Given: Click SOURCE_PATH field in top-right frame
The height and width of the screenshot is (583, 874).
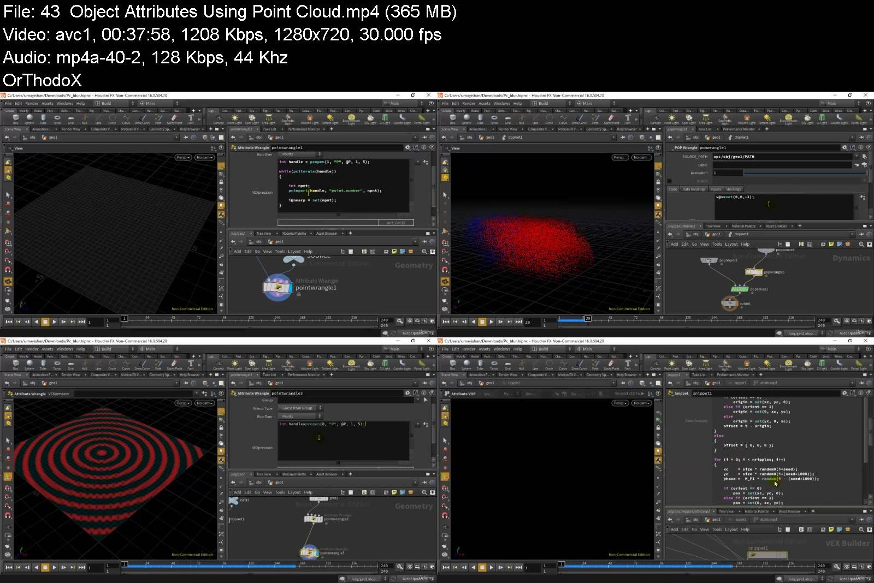Looking at the screenshot, I should coord(782,157).
